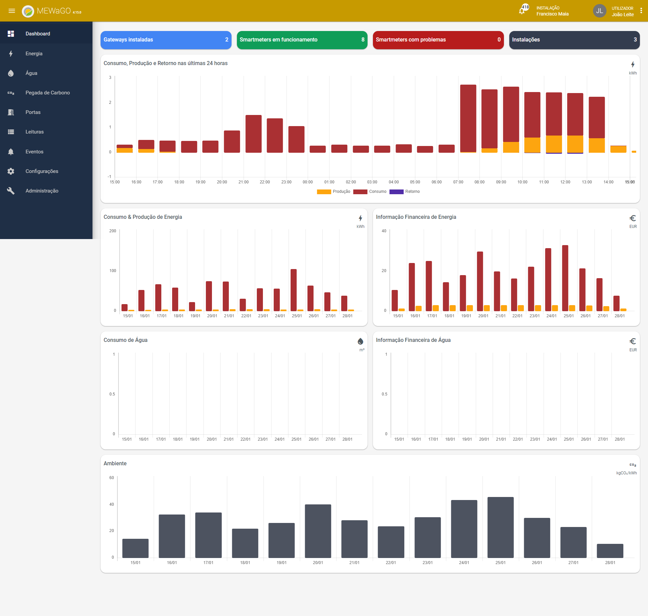Click the JL user avatar
Viewport: 648px width, 616px height.
[599, 11]
